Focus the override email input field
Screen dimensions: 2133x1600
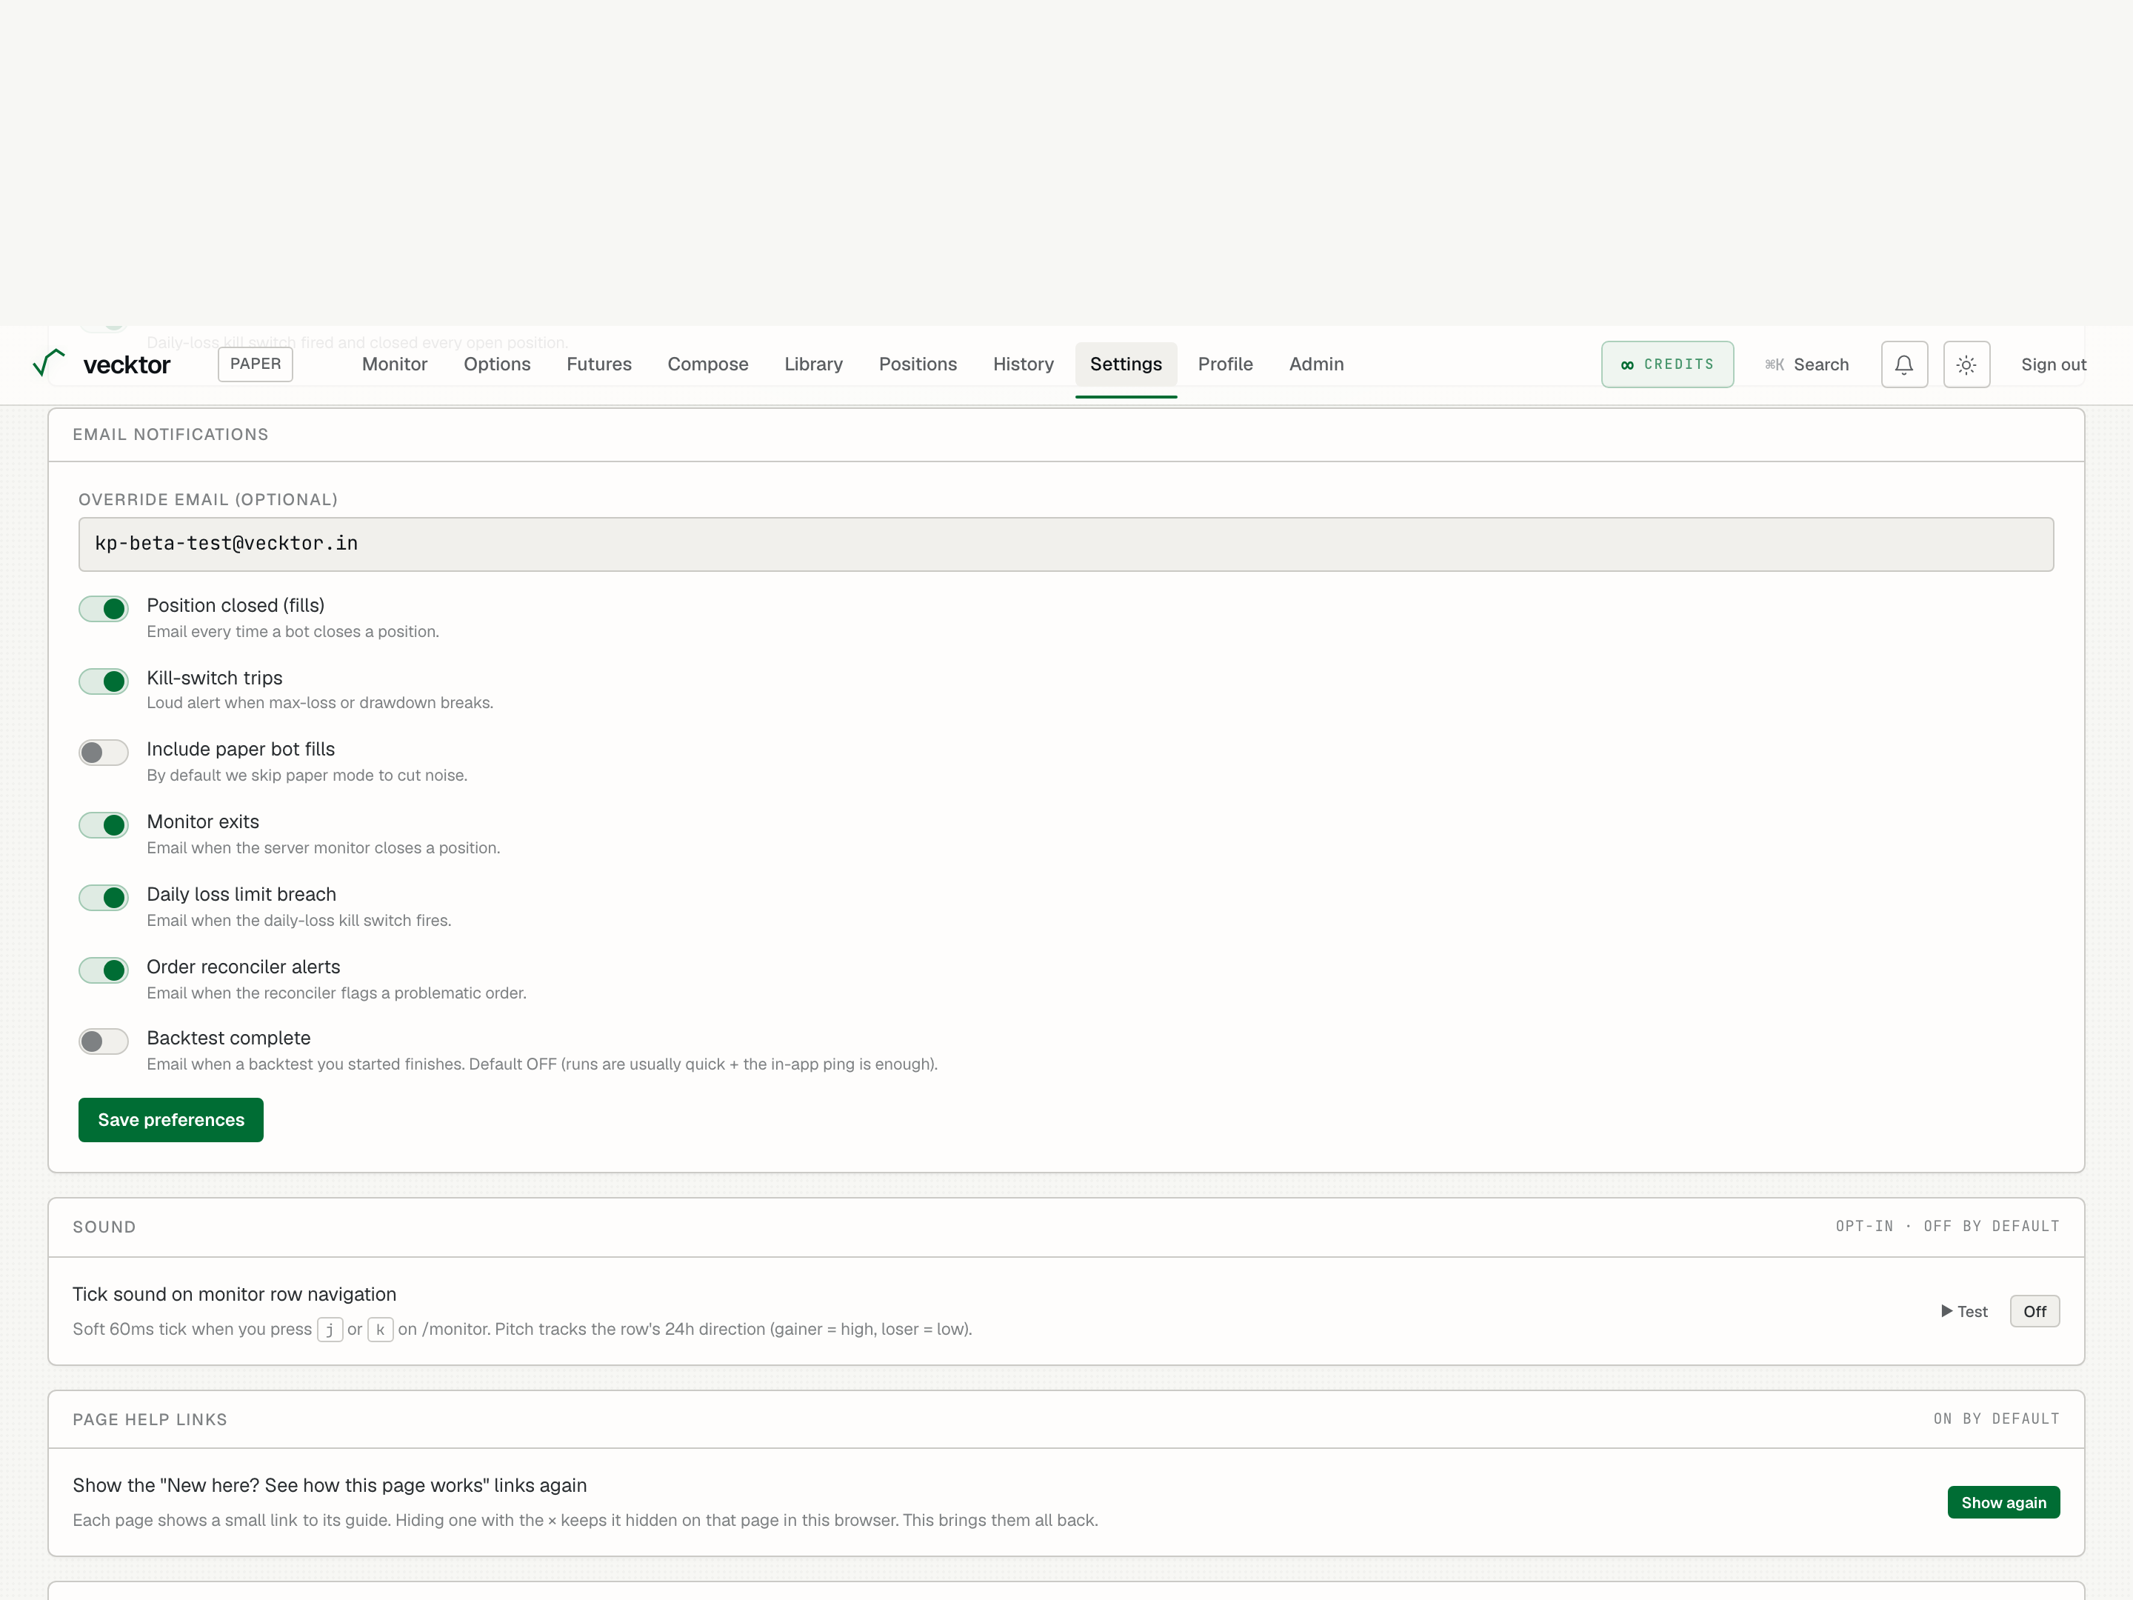1066,544
